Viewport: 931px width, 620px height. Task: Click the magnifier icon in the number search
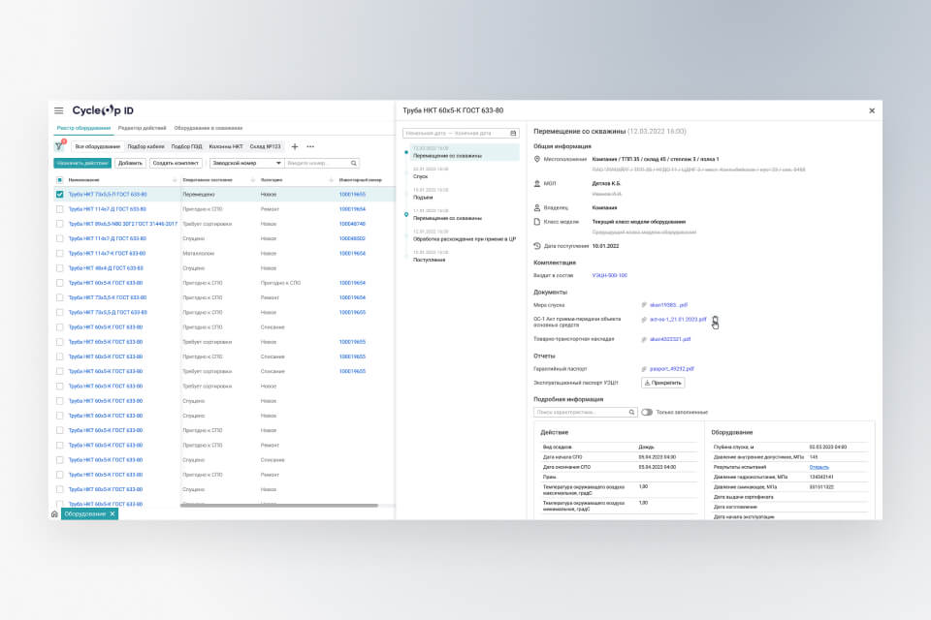(354, 164)
